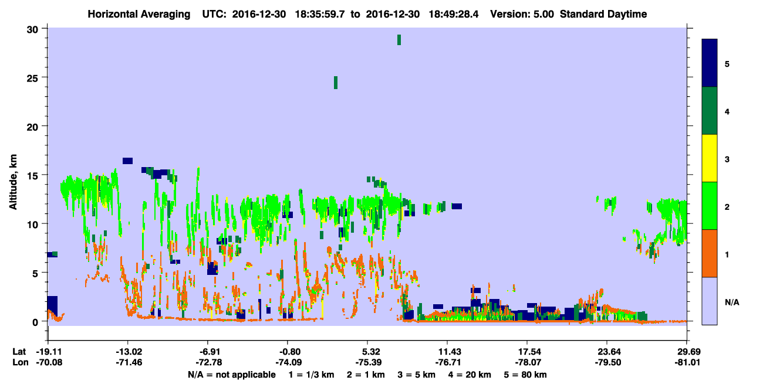Image resolution: width=763 pixels, height=391 pixels.
Task: Click the longitude value -76.71
Action: click(447, 363)
